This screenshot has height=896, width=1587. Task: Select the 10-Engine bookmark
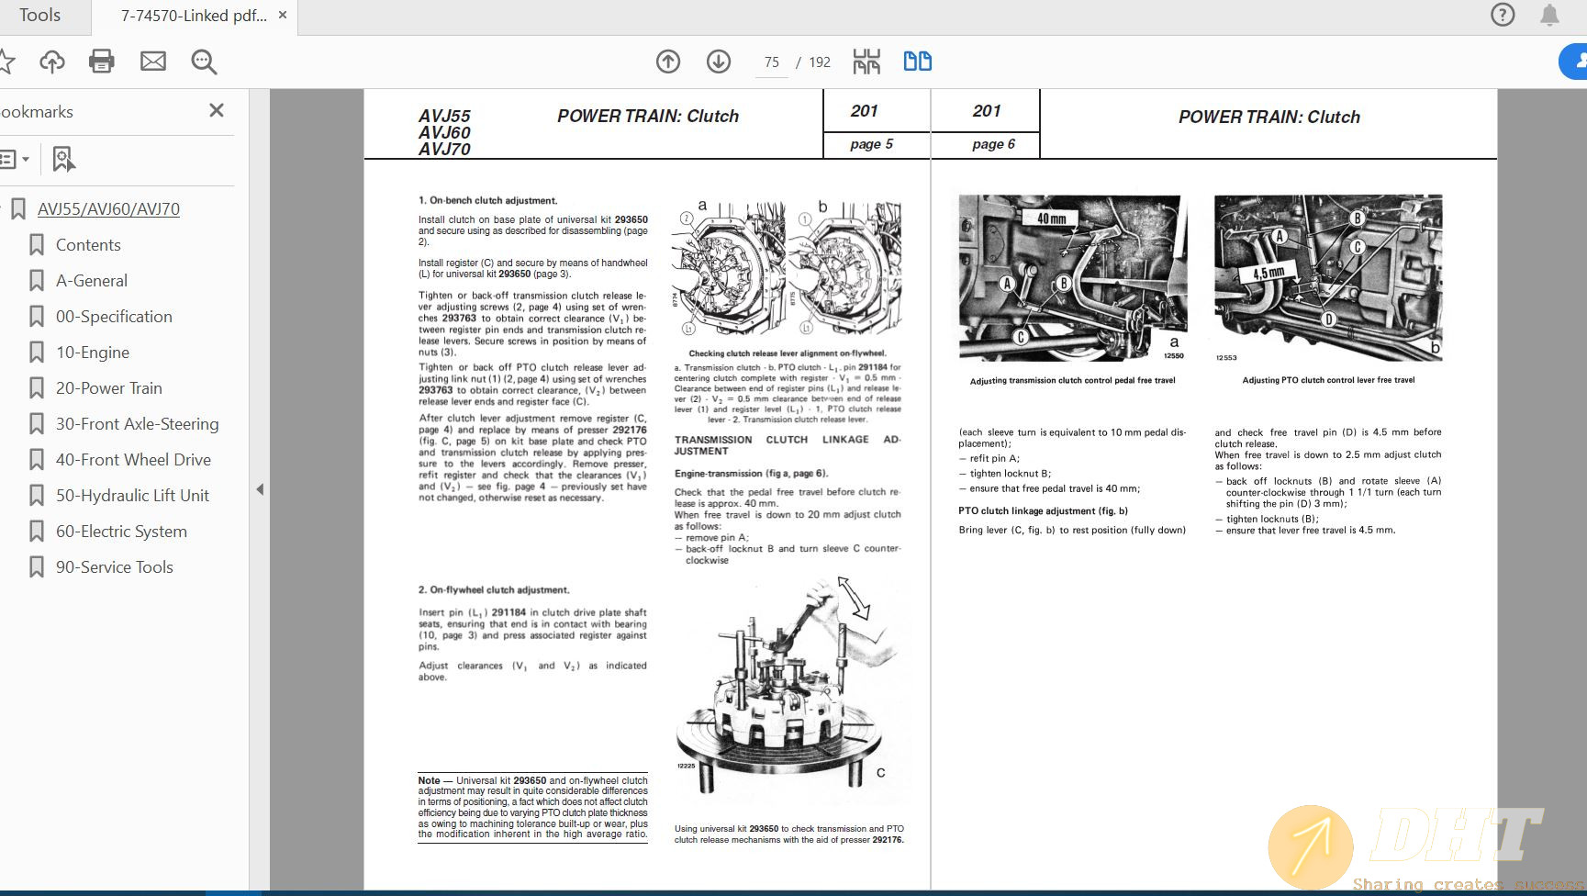93,353
